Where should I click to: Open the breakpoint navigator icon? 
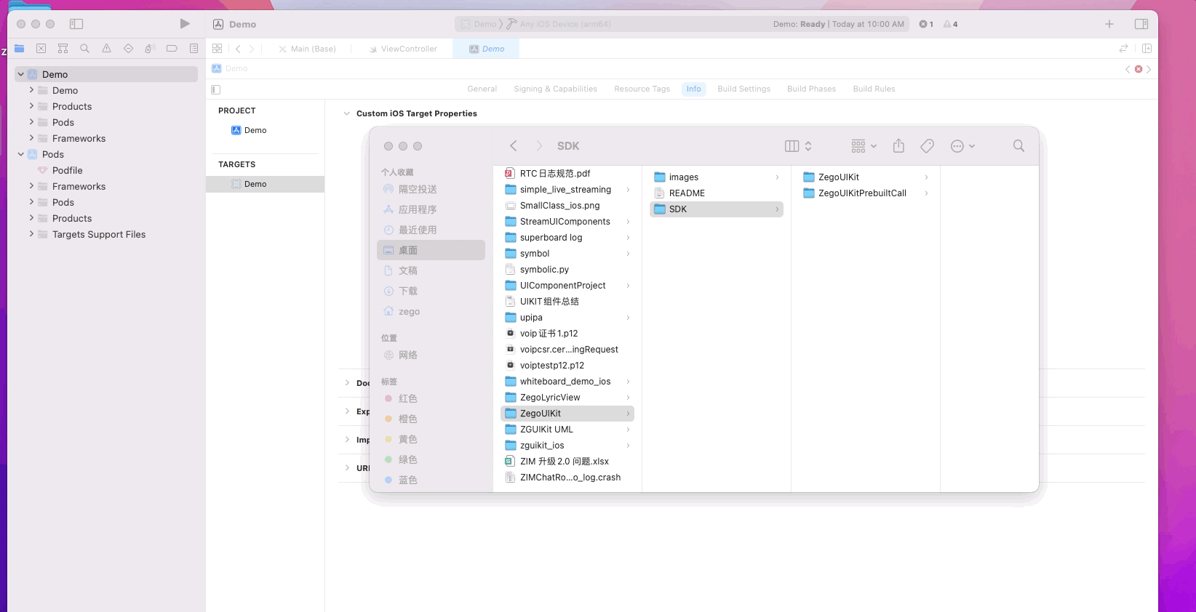tap(172, 49)
